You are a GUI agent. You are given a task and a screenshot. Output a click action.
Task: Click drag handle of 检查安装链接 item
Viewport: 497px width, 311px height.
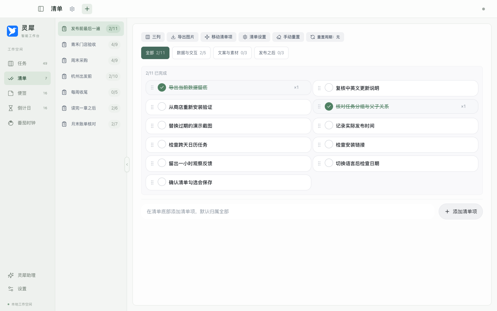(x=319, y=145)
